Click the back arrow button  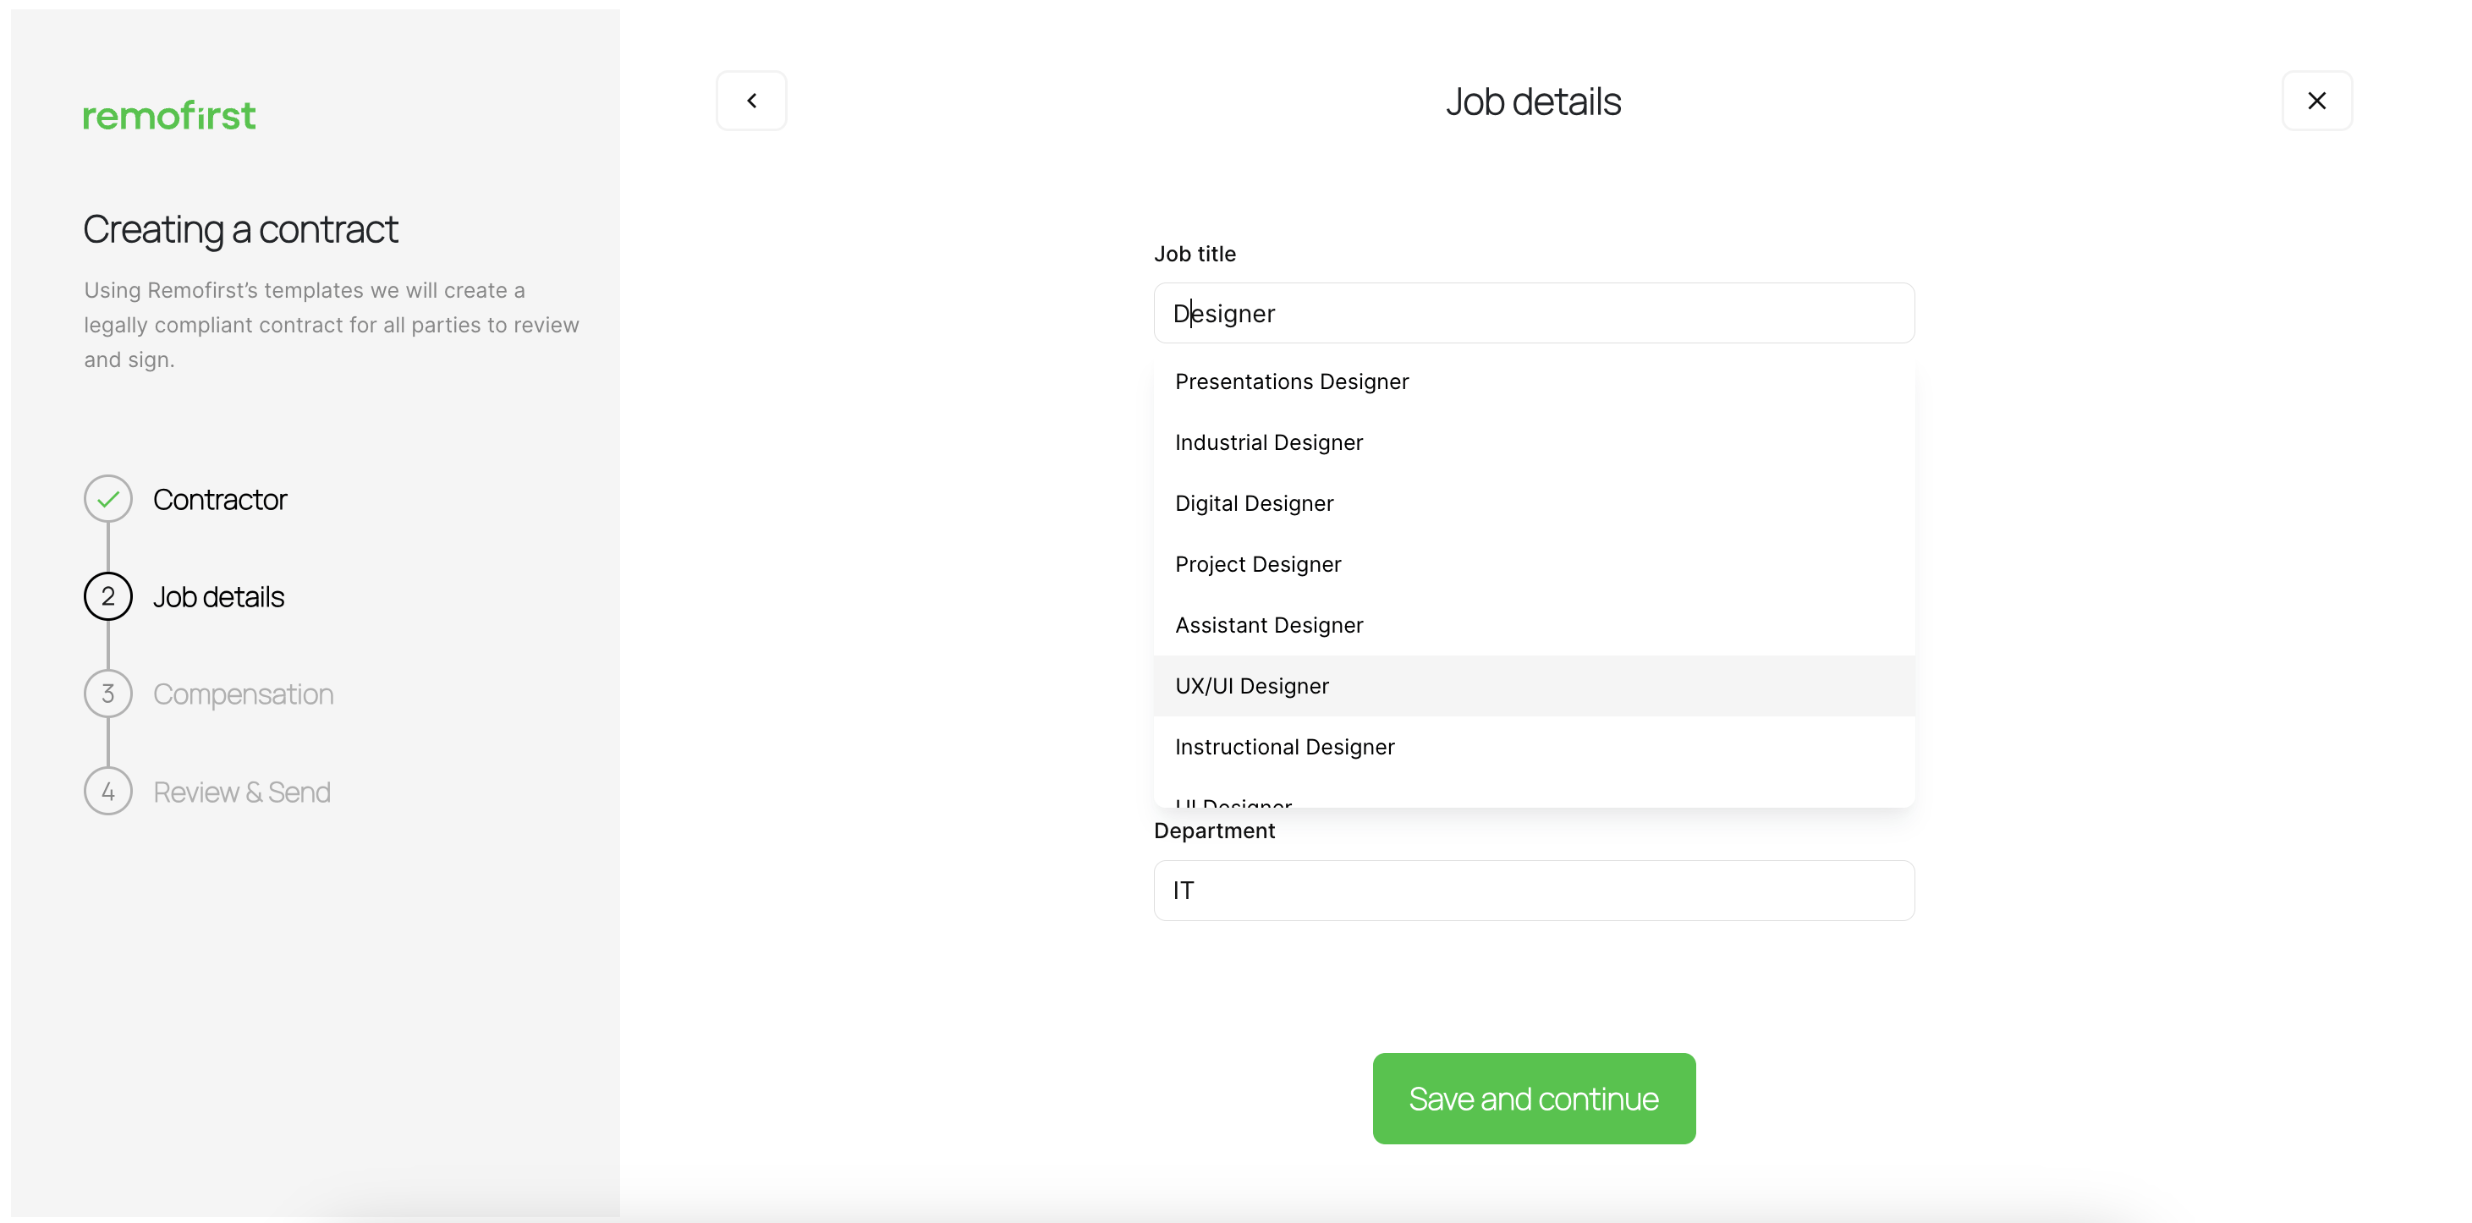(x=751, y=101)
